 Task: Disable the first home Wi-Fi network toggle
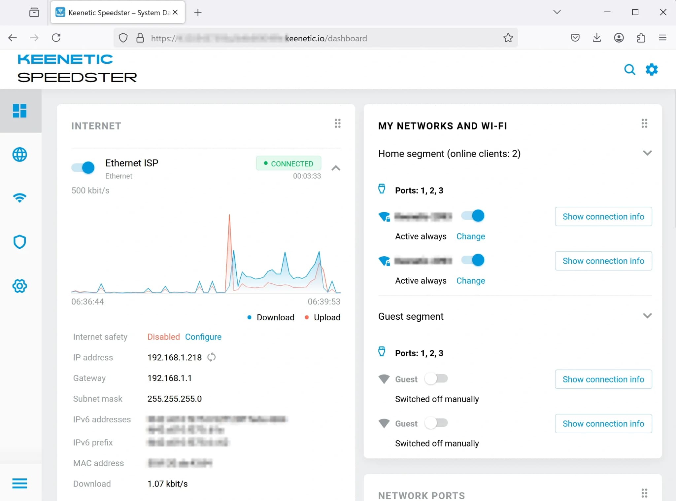point(473,216)
